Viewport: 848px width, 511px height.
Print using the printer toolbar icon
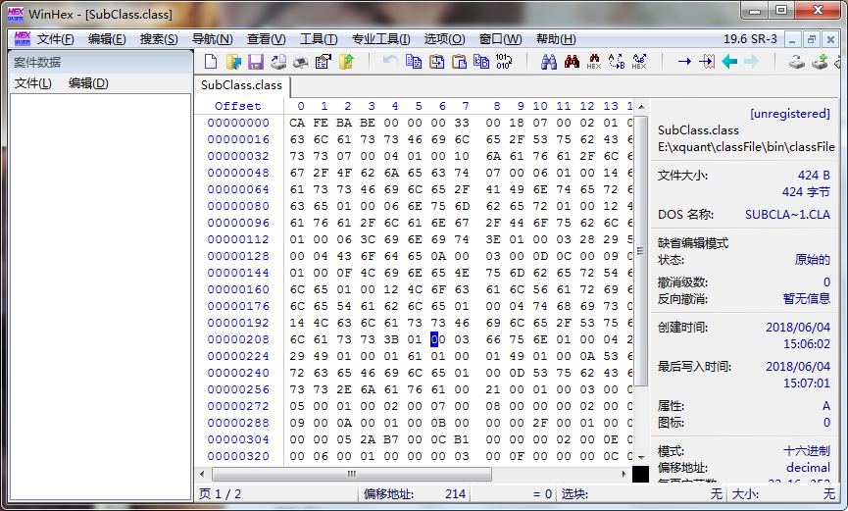pyautogui.click(x=301, y=62)
